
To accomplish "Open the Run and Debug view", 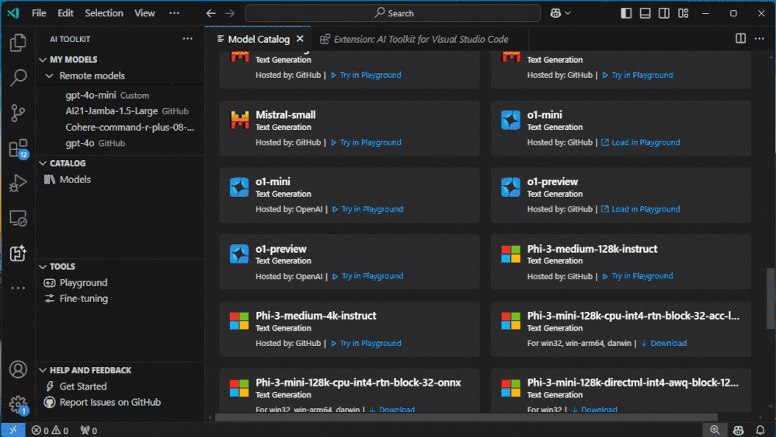I will [17, 184].
